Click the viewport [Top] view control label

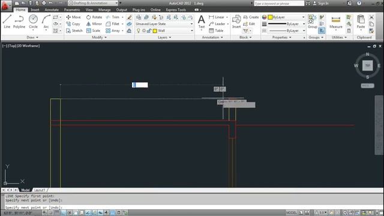point(11,46)
